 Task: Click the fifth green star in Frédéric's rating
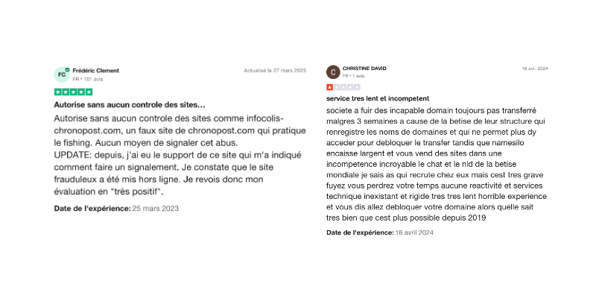89,92
